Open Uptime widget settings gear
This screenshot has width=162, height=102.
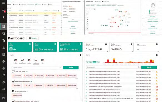[106, 44]
